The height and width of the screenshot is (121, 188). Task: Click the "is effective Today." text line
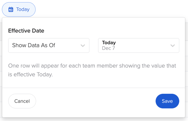pos(30,74)
